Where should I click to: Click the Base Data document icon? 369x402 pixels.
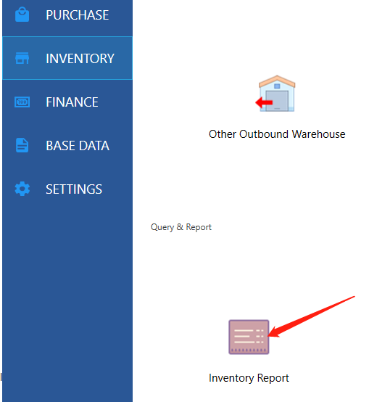(22, 145)
